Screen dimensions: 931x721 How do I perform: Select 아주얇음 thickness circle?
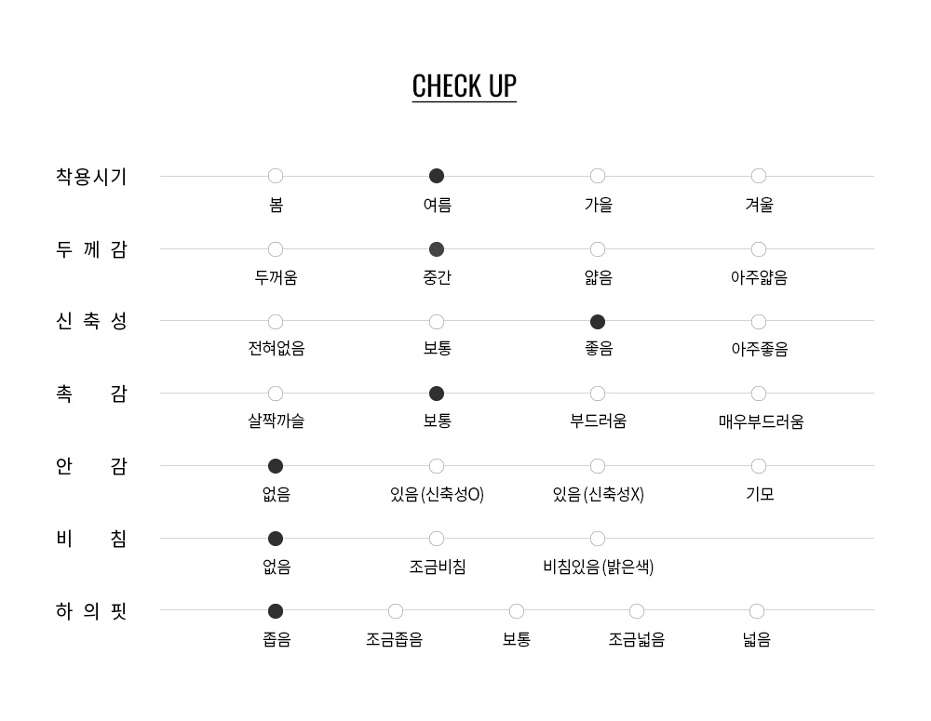click(x=758, y=249)
